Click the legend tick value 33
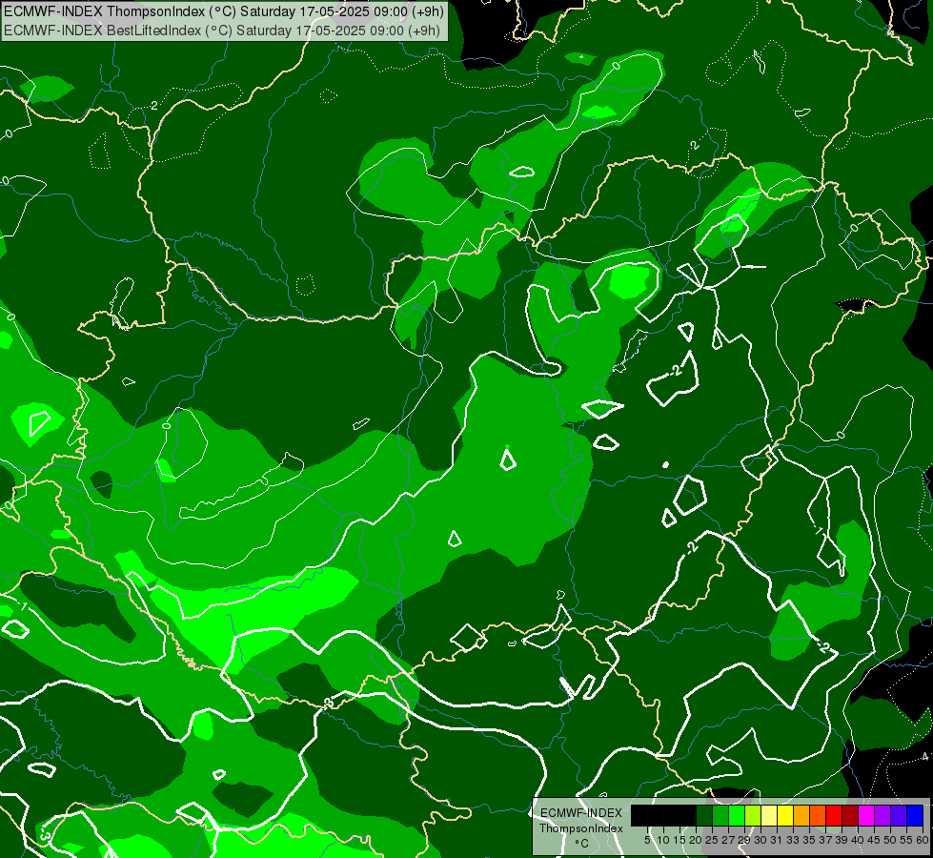933x858 pixels. click(793, 840)
